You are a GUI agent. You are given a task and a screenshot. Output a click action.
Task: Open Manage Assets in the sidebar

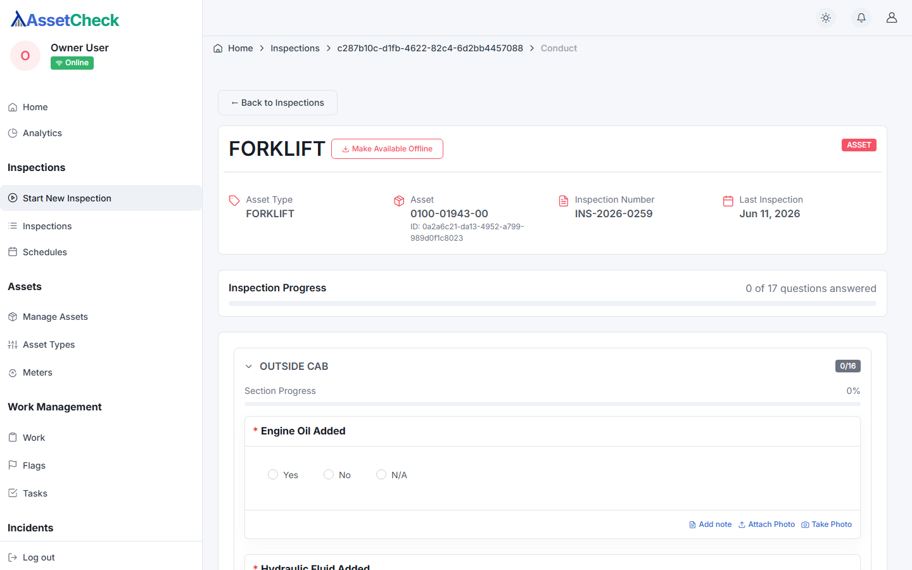pos(101,317)
